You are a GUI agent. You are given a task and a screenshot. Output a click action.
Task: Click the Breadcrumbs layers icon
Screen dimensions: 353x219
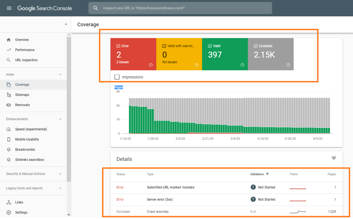(x=9, y=150)
